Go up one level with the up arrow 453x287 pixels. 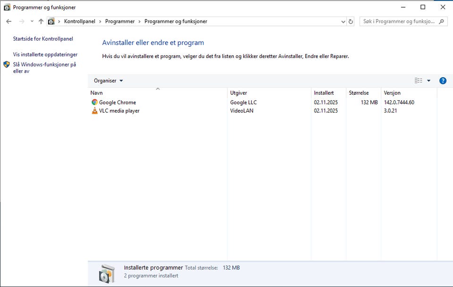point(41,21)
